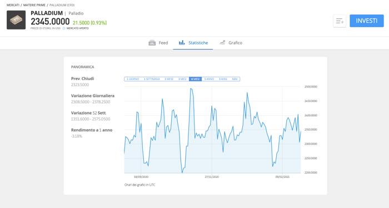Click the Grafico trend arrow icon
The image size is (389, 208).
222,42
